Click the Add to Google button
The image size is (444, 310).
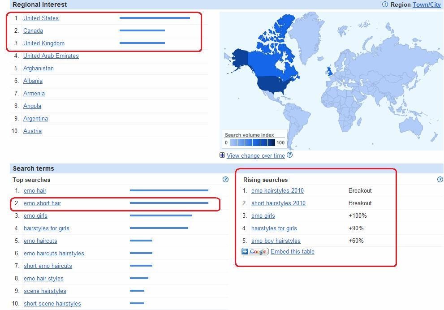pos(254,252)
